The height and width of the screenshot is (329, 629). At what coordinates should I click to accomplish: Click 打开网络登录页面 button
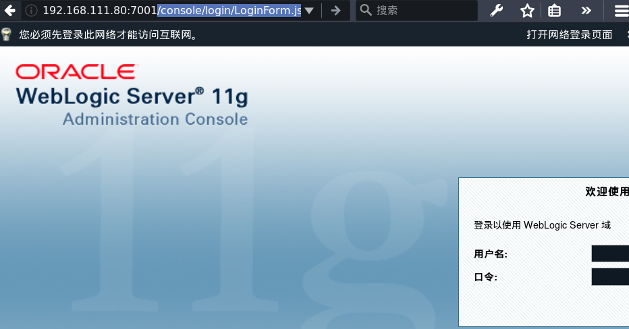[x=569, y=34]
